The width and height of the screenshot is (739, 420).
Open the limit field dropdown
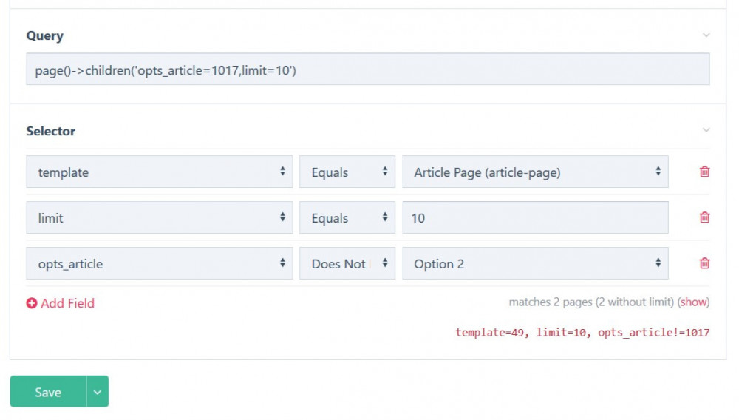pyautogui.click(x=159, y=217)
